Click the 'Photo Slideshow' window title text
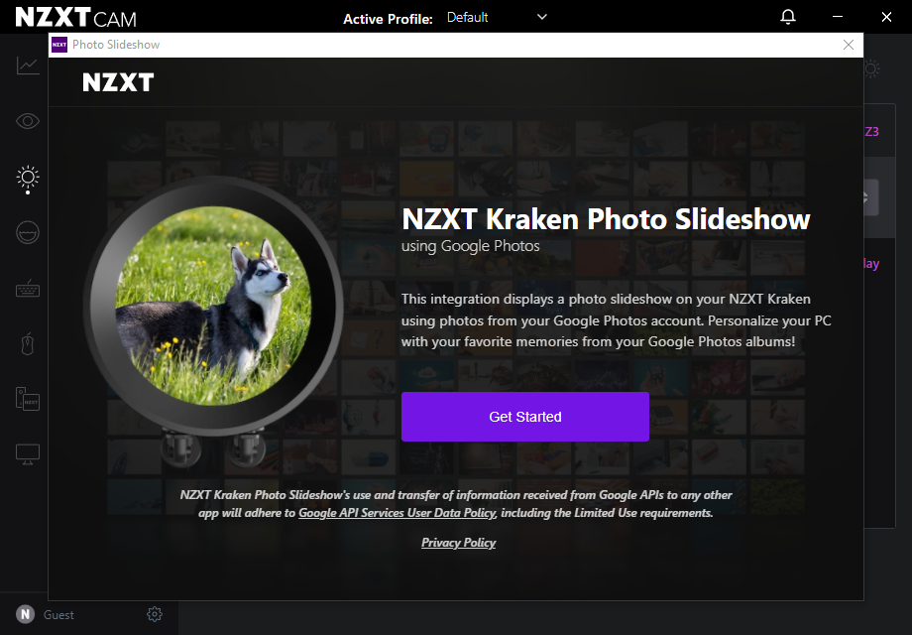This screenshot has width=912, height=635. [116, 45]
